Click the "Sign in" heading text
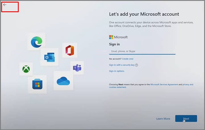This screenshot has width=205, height=130. coord(114,44)
